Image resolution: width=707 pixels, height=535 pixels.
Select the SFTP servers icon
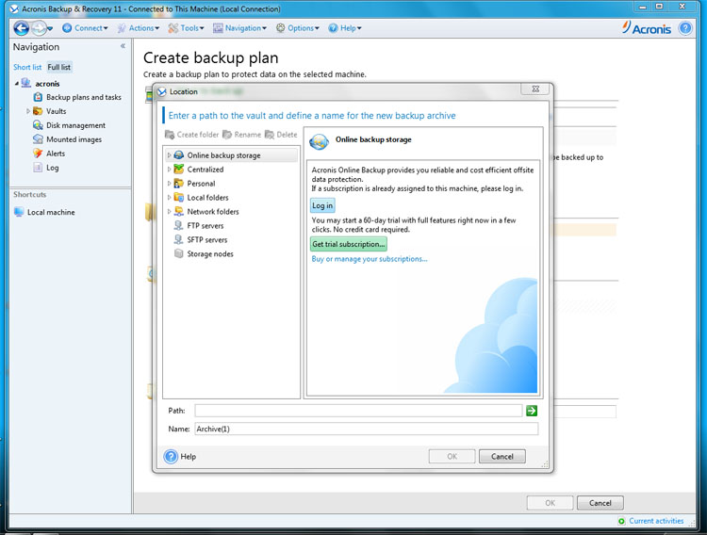[x=178, y=239]
